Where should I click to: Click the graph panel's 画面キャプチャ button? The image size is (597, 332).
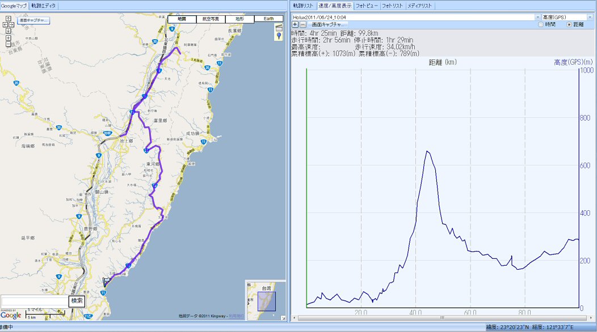click(327, 24)
